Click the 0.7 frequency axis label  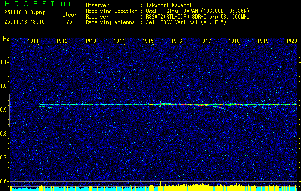click(x=4, y=157)
